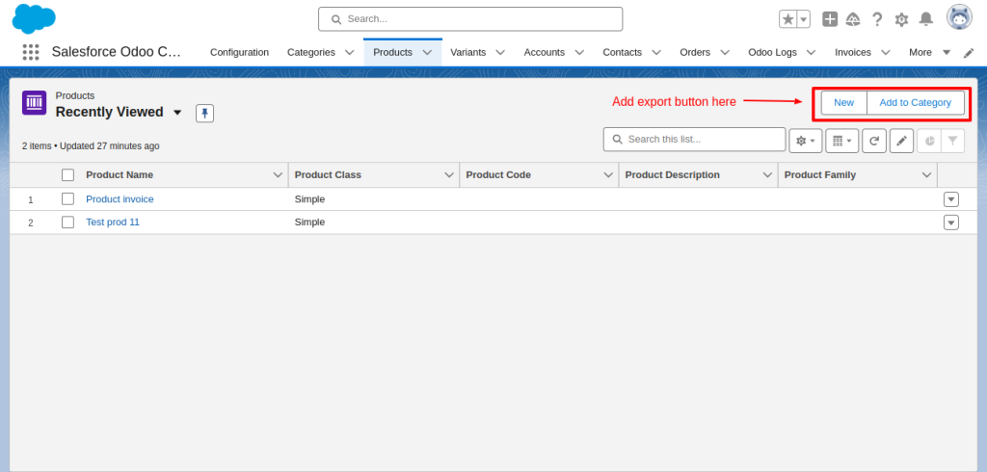Click the inline edit list pencil button
This screenshot has width=987, height=472.
pos(901,141)
